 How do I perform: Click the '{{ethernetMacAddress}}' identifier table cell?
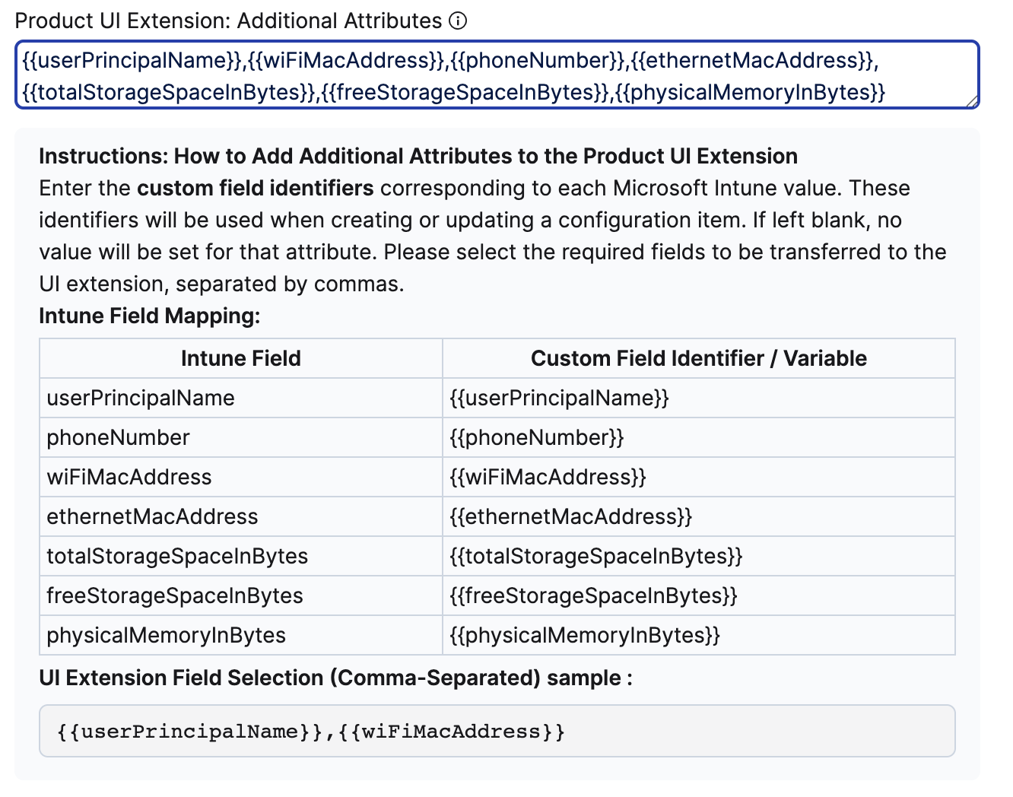[x=699, y=516]
